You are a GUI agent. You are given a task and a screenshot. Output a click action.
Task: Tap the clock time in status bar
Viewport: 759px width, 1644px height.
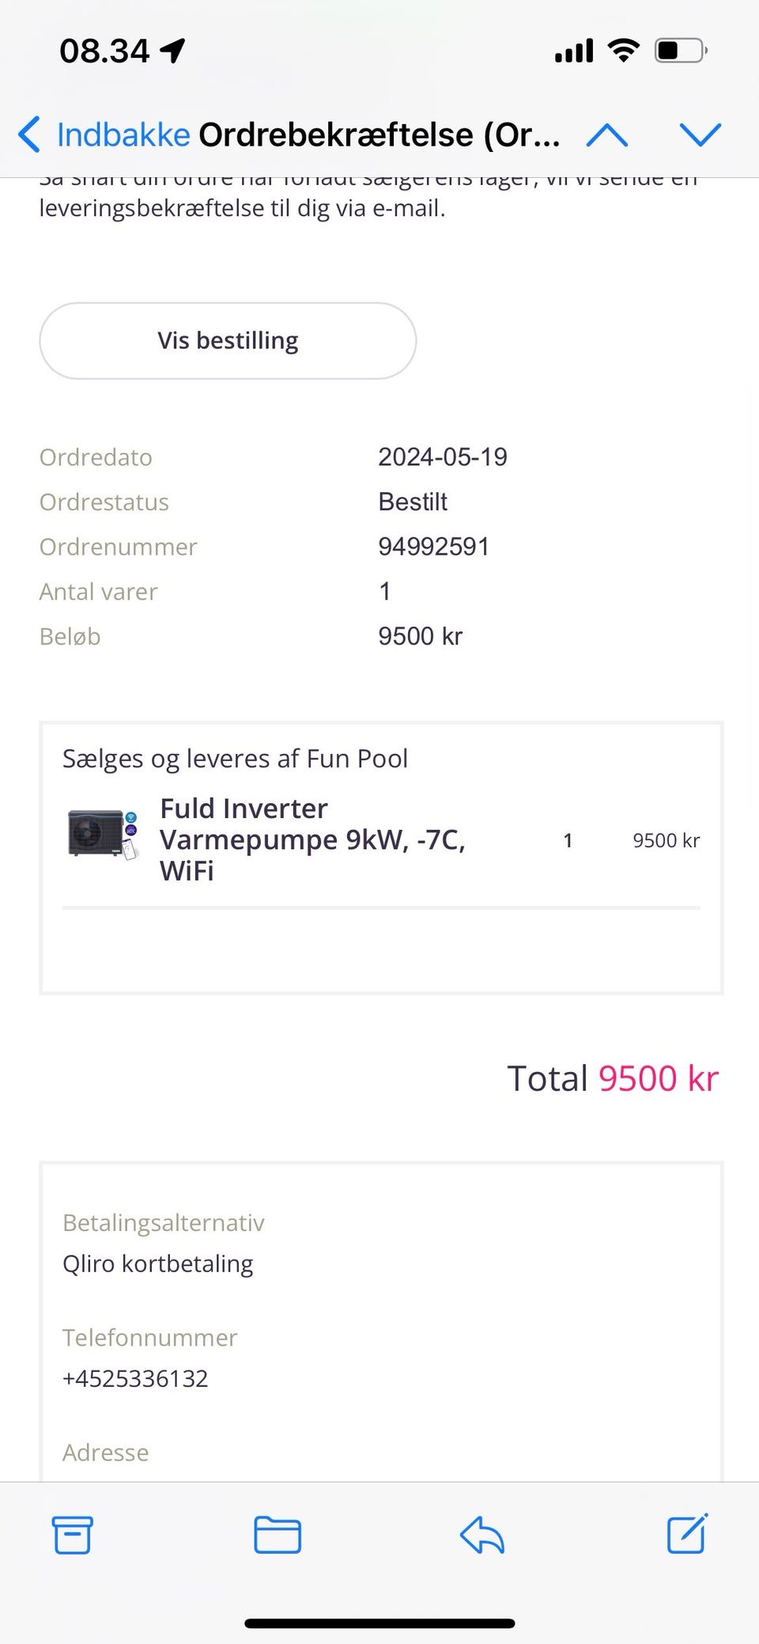(104, 51)
